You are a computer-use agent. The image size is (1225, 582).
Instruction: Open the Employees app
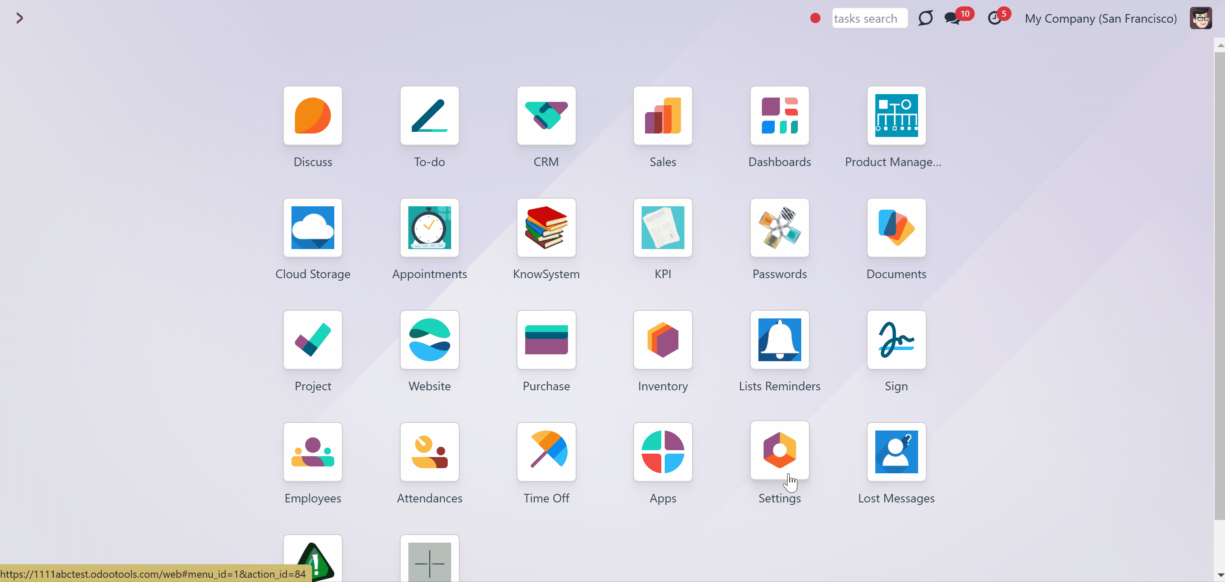[x=312, y=452]
